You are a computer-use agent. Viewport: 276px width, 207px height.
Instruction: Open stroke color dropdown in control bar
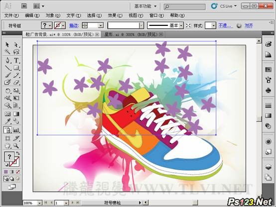point(63,26)
